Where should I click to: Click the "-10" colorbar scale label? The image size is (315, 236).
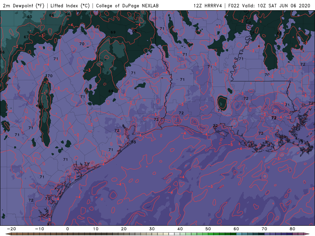coord(39,229)
